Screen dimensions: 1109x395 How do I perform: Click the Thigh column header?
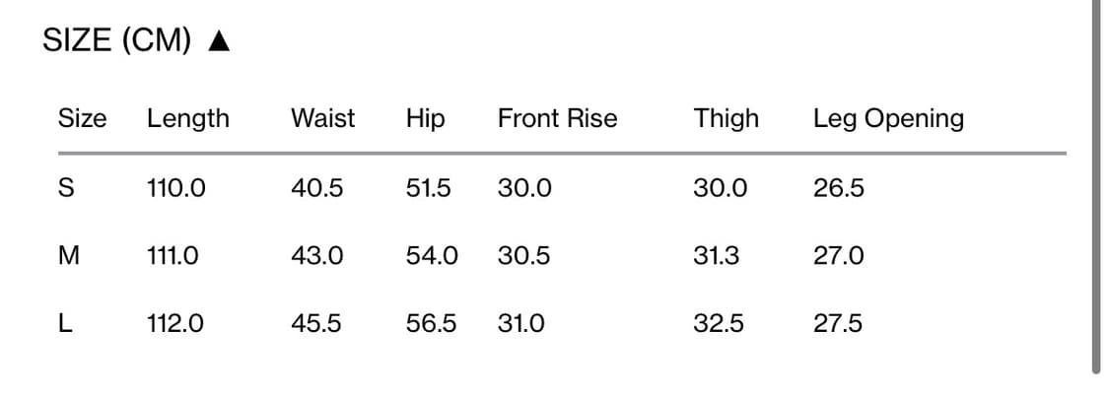(x=726, y=119)
